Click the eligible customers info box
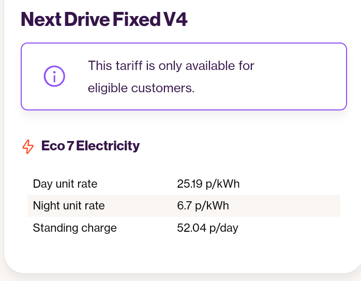The height and width of the screenshot is (281, 361). coord(184,76)
